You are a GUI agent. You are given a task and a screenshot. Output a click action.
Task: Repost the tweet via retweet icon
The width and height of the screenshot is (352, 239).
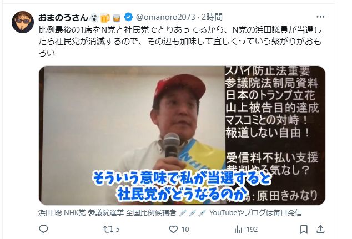108,229
